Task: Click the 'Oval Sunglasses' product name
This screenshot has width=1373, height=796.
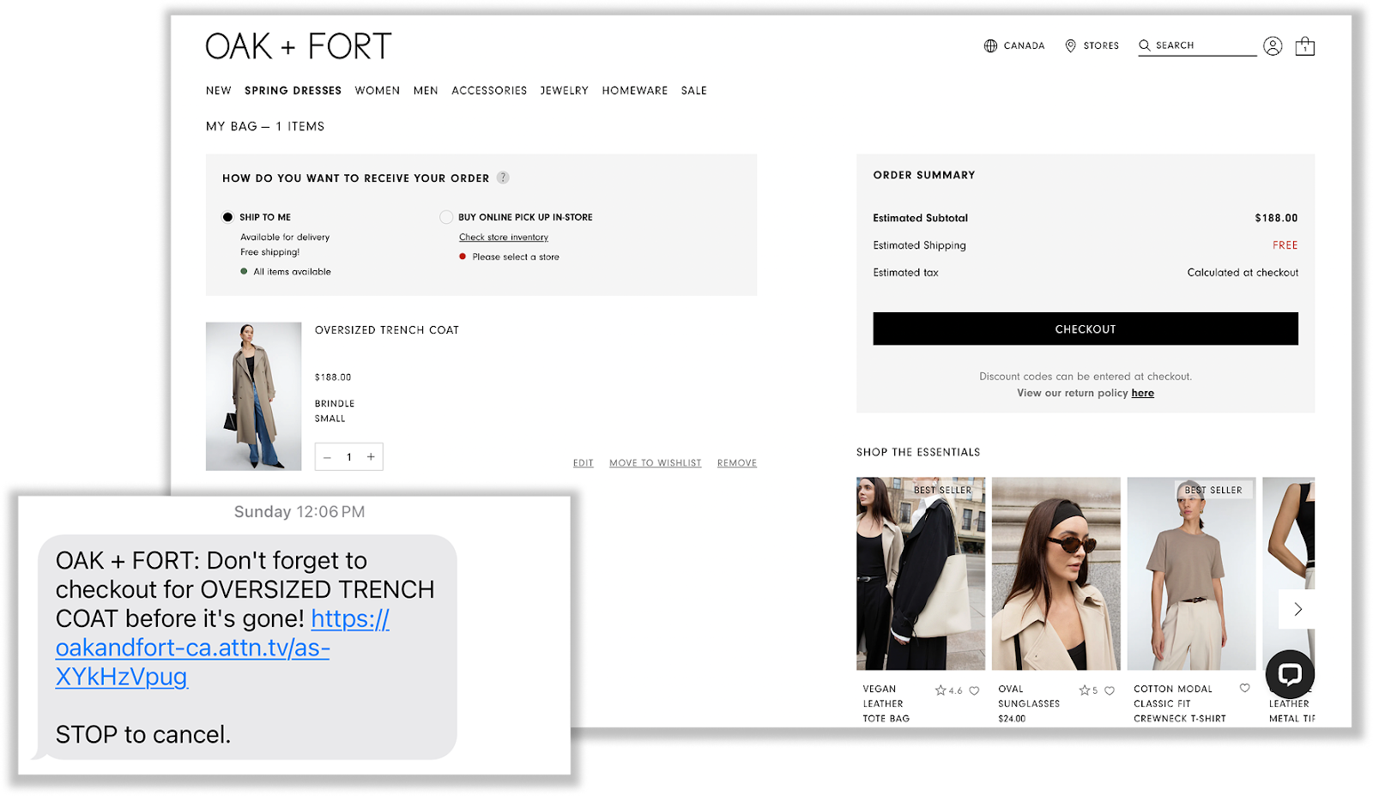Action: pyautogui.click(x=1029, y=696)
